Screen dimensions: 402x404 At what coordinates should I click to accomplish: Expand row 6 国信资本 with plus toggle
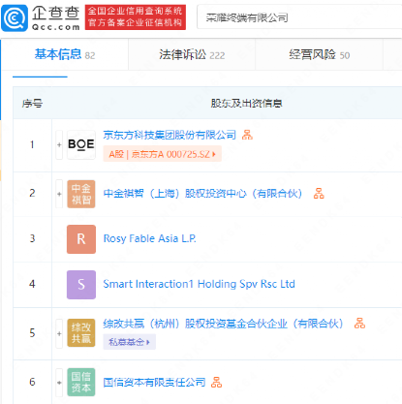pos(59,383)
